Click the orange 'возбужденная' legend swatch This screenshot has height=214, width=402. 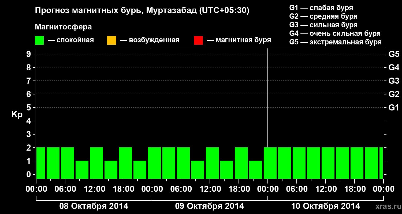coord(111,40)
